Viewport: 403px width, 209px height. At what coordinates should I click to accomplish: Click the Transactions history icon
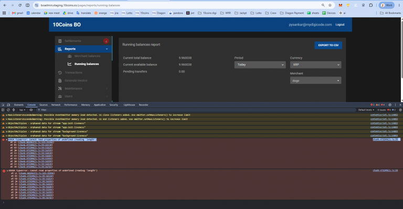60,73
